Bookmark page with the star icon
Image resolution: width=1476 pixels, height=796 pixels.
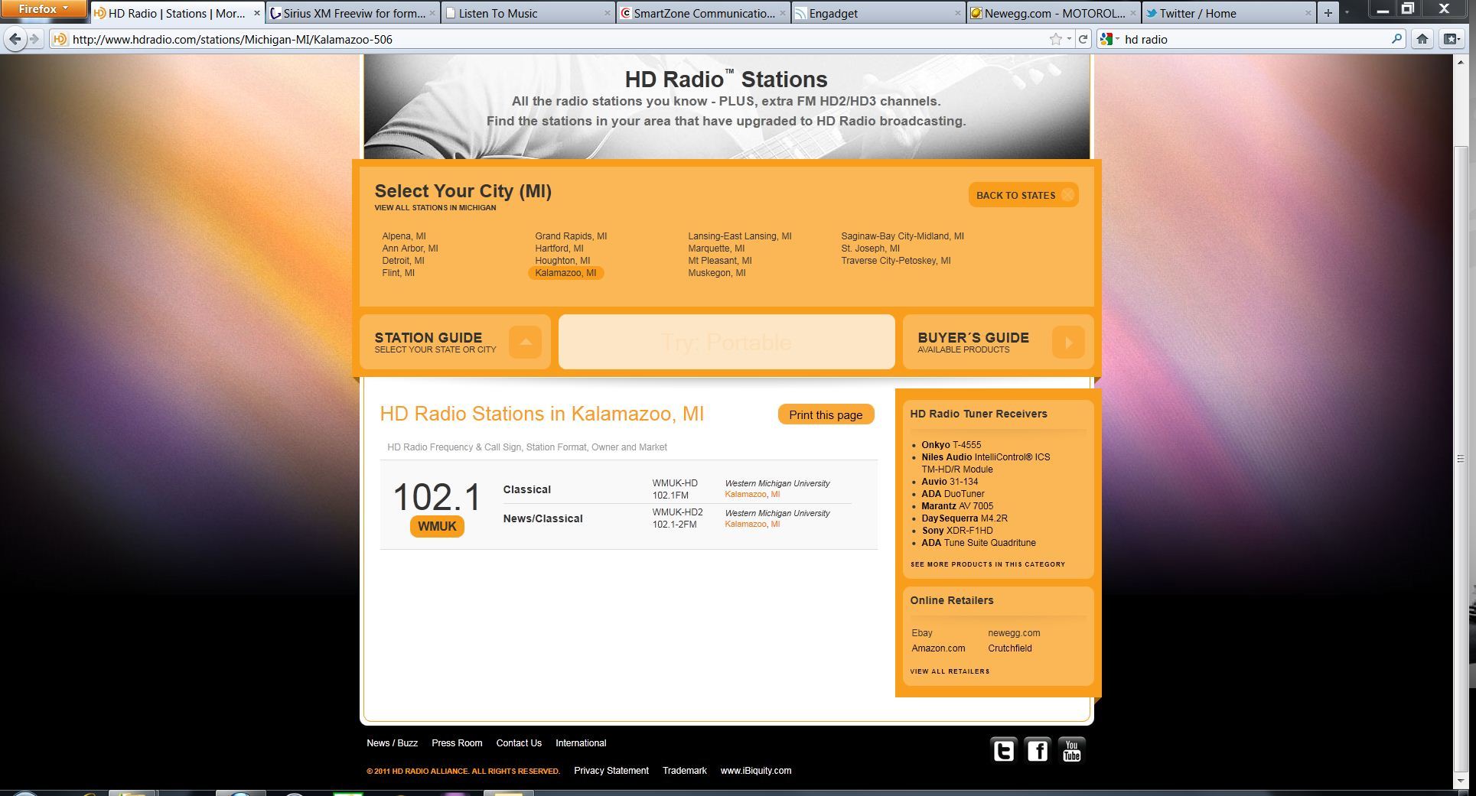click(x=1056, y=39)
